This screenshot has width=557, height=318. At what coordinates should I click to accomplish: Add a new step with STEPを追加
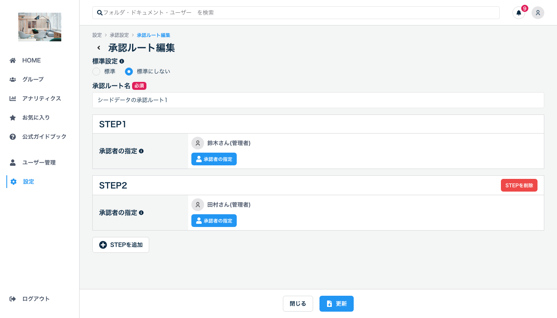pyautogui.click(x=121, y=245)
